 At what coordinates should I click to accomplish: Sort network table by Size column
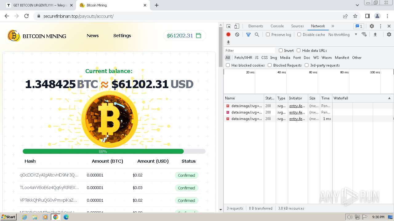click(x=314, y=98)
